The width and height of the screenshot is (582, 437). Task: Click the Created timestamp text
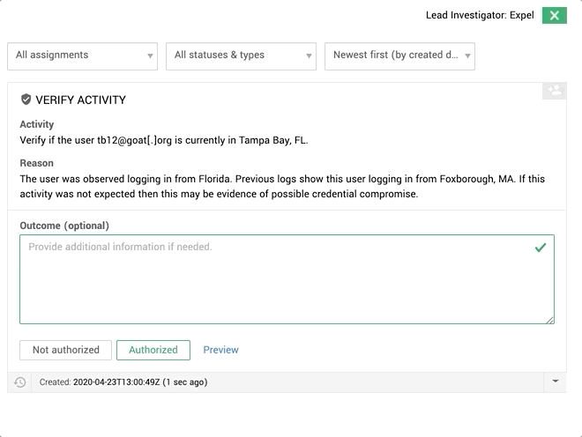tap(123, 382)
